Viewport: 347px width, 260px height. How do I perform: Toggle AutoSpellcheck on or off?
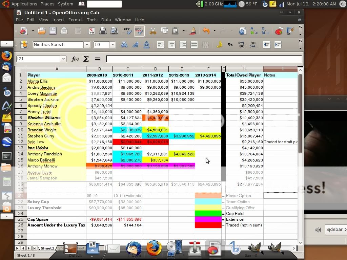click(x=139, y=31)
